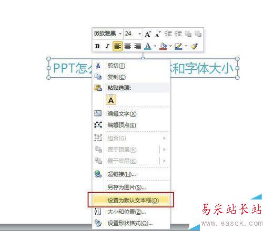Expand the shape outline dropdown arrow
The height and width of the screenshot is (231, 263).
(x=186, y=46)
